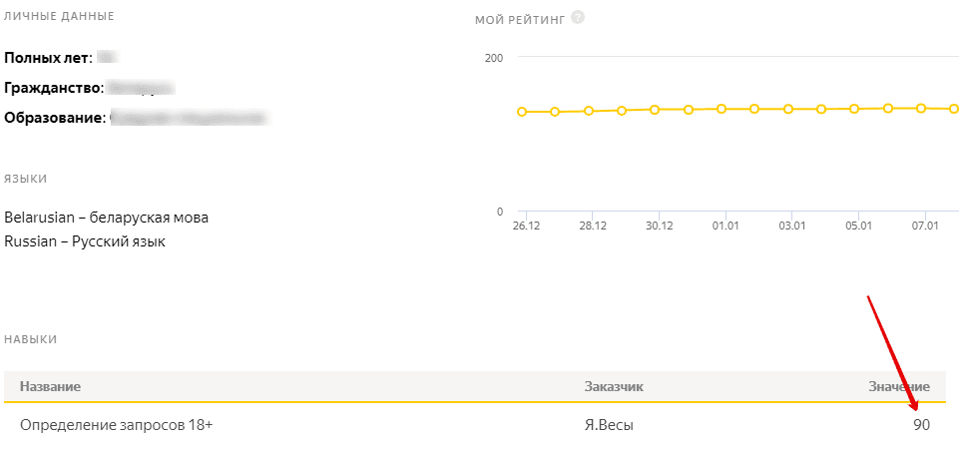The height and width of the screenshot is (456, 963).
Task: Select the rating chart point for 28.12
Action: (589, 111)
